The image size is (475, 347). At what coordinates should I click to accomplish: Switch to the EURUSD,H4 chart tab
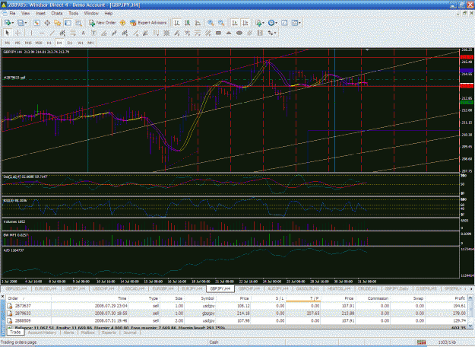[x=45, y=288]
